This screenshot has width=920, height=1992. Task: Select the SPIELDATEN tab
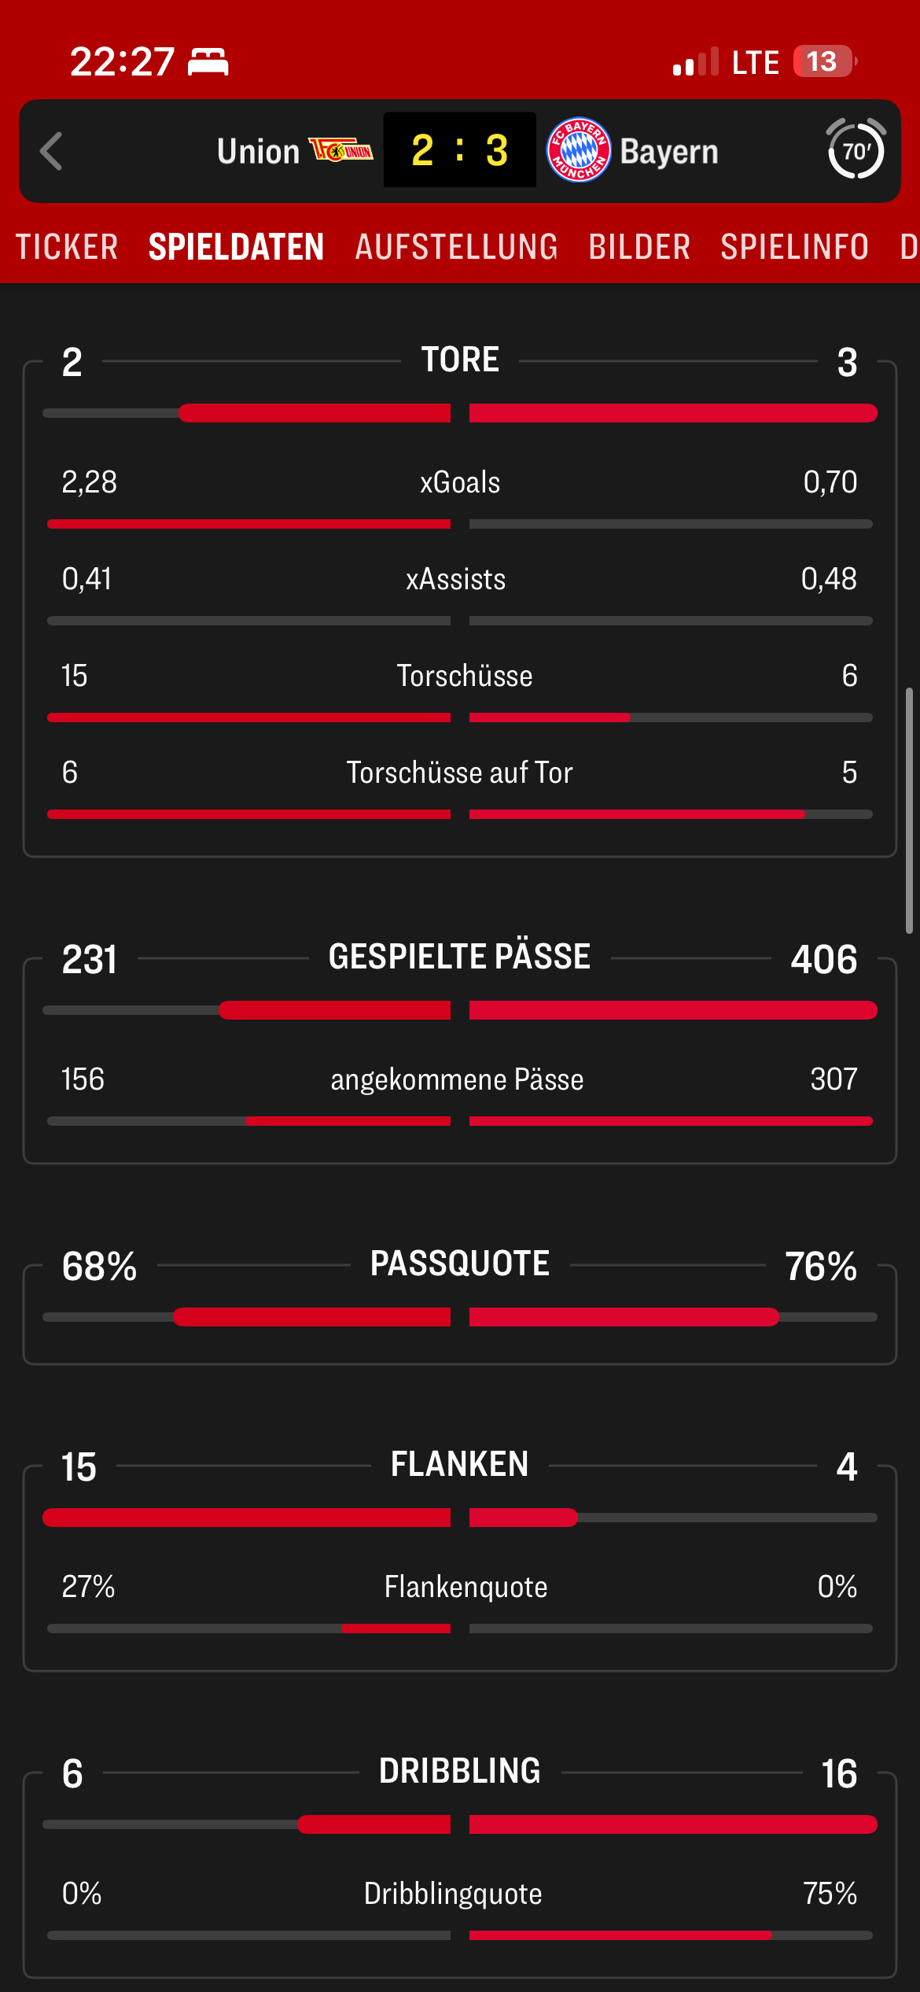click(236, 247)
